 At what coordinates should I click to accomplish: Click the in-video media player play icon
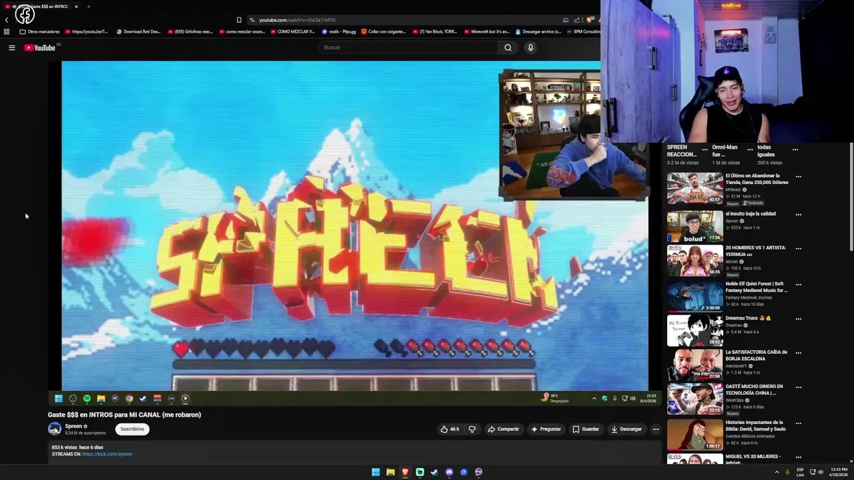click(185, 399)
